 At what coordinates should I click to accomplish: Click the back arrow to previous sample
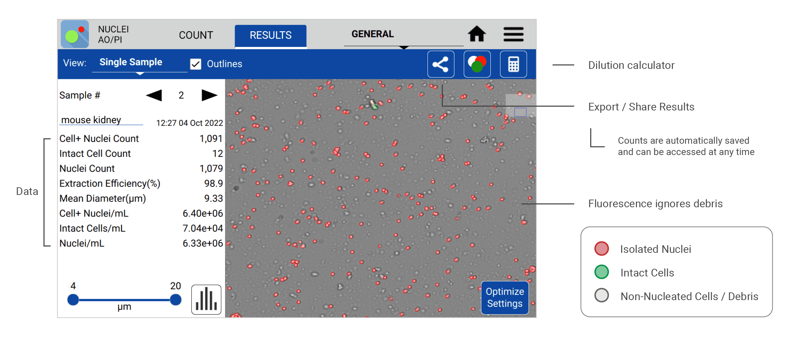point(154,95)
